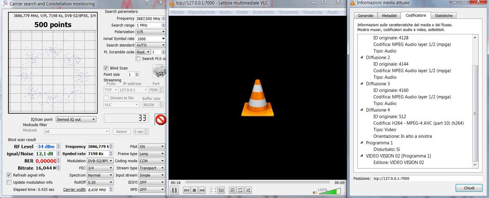Image resolution: width=489 pixels, height=198 pixels.
Task: Open the VLC Media menu
Action: click(x=177, y=12)
